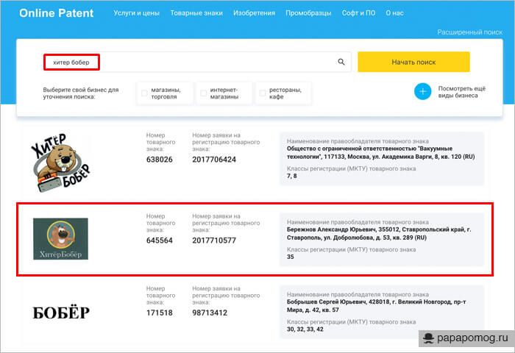Open the Промобразцы menu
Image resolution: width=515 pixels, height=353 pixels.
pyautogui.click(x=308, y=13)
